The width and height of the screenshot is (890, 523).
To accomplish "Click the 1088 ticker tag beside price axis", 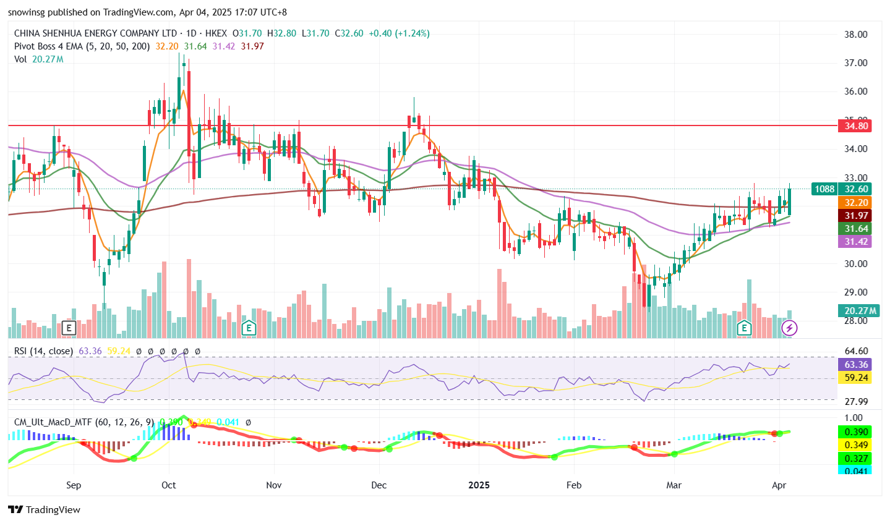I will point(824,189).
